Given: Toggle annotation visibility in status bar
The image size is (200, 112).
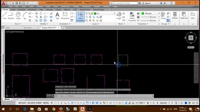Looking at the screenshot, I should [126, 103].
